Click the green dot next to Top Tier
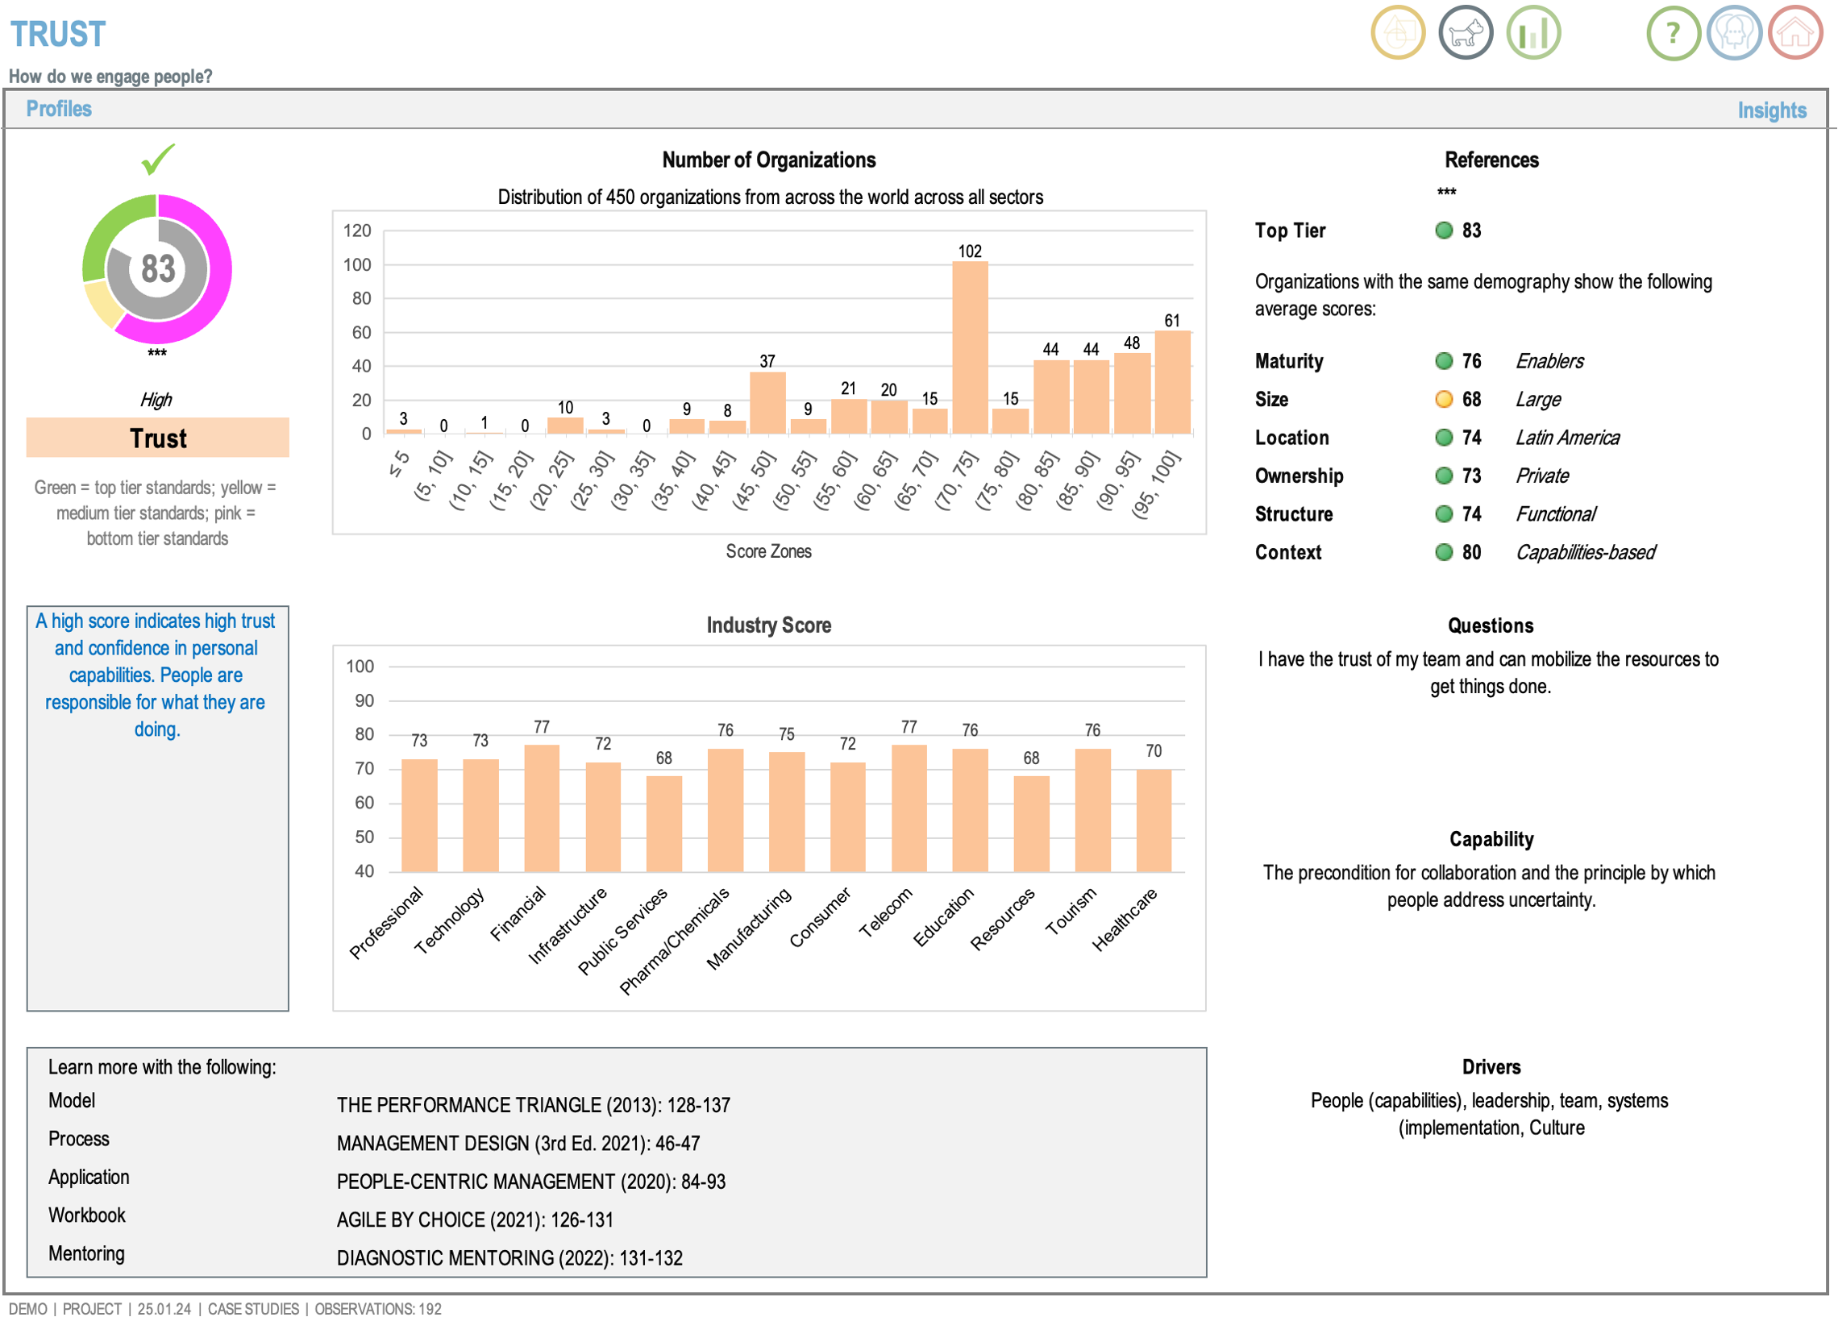Screen dimensions: 1838x1317 pos(1444,231)
